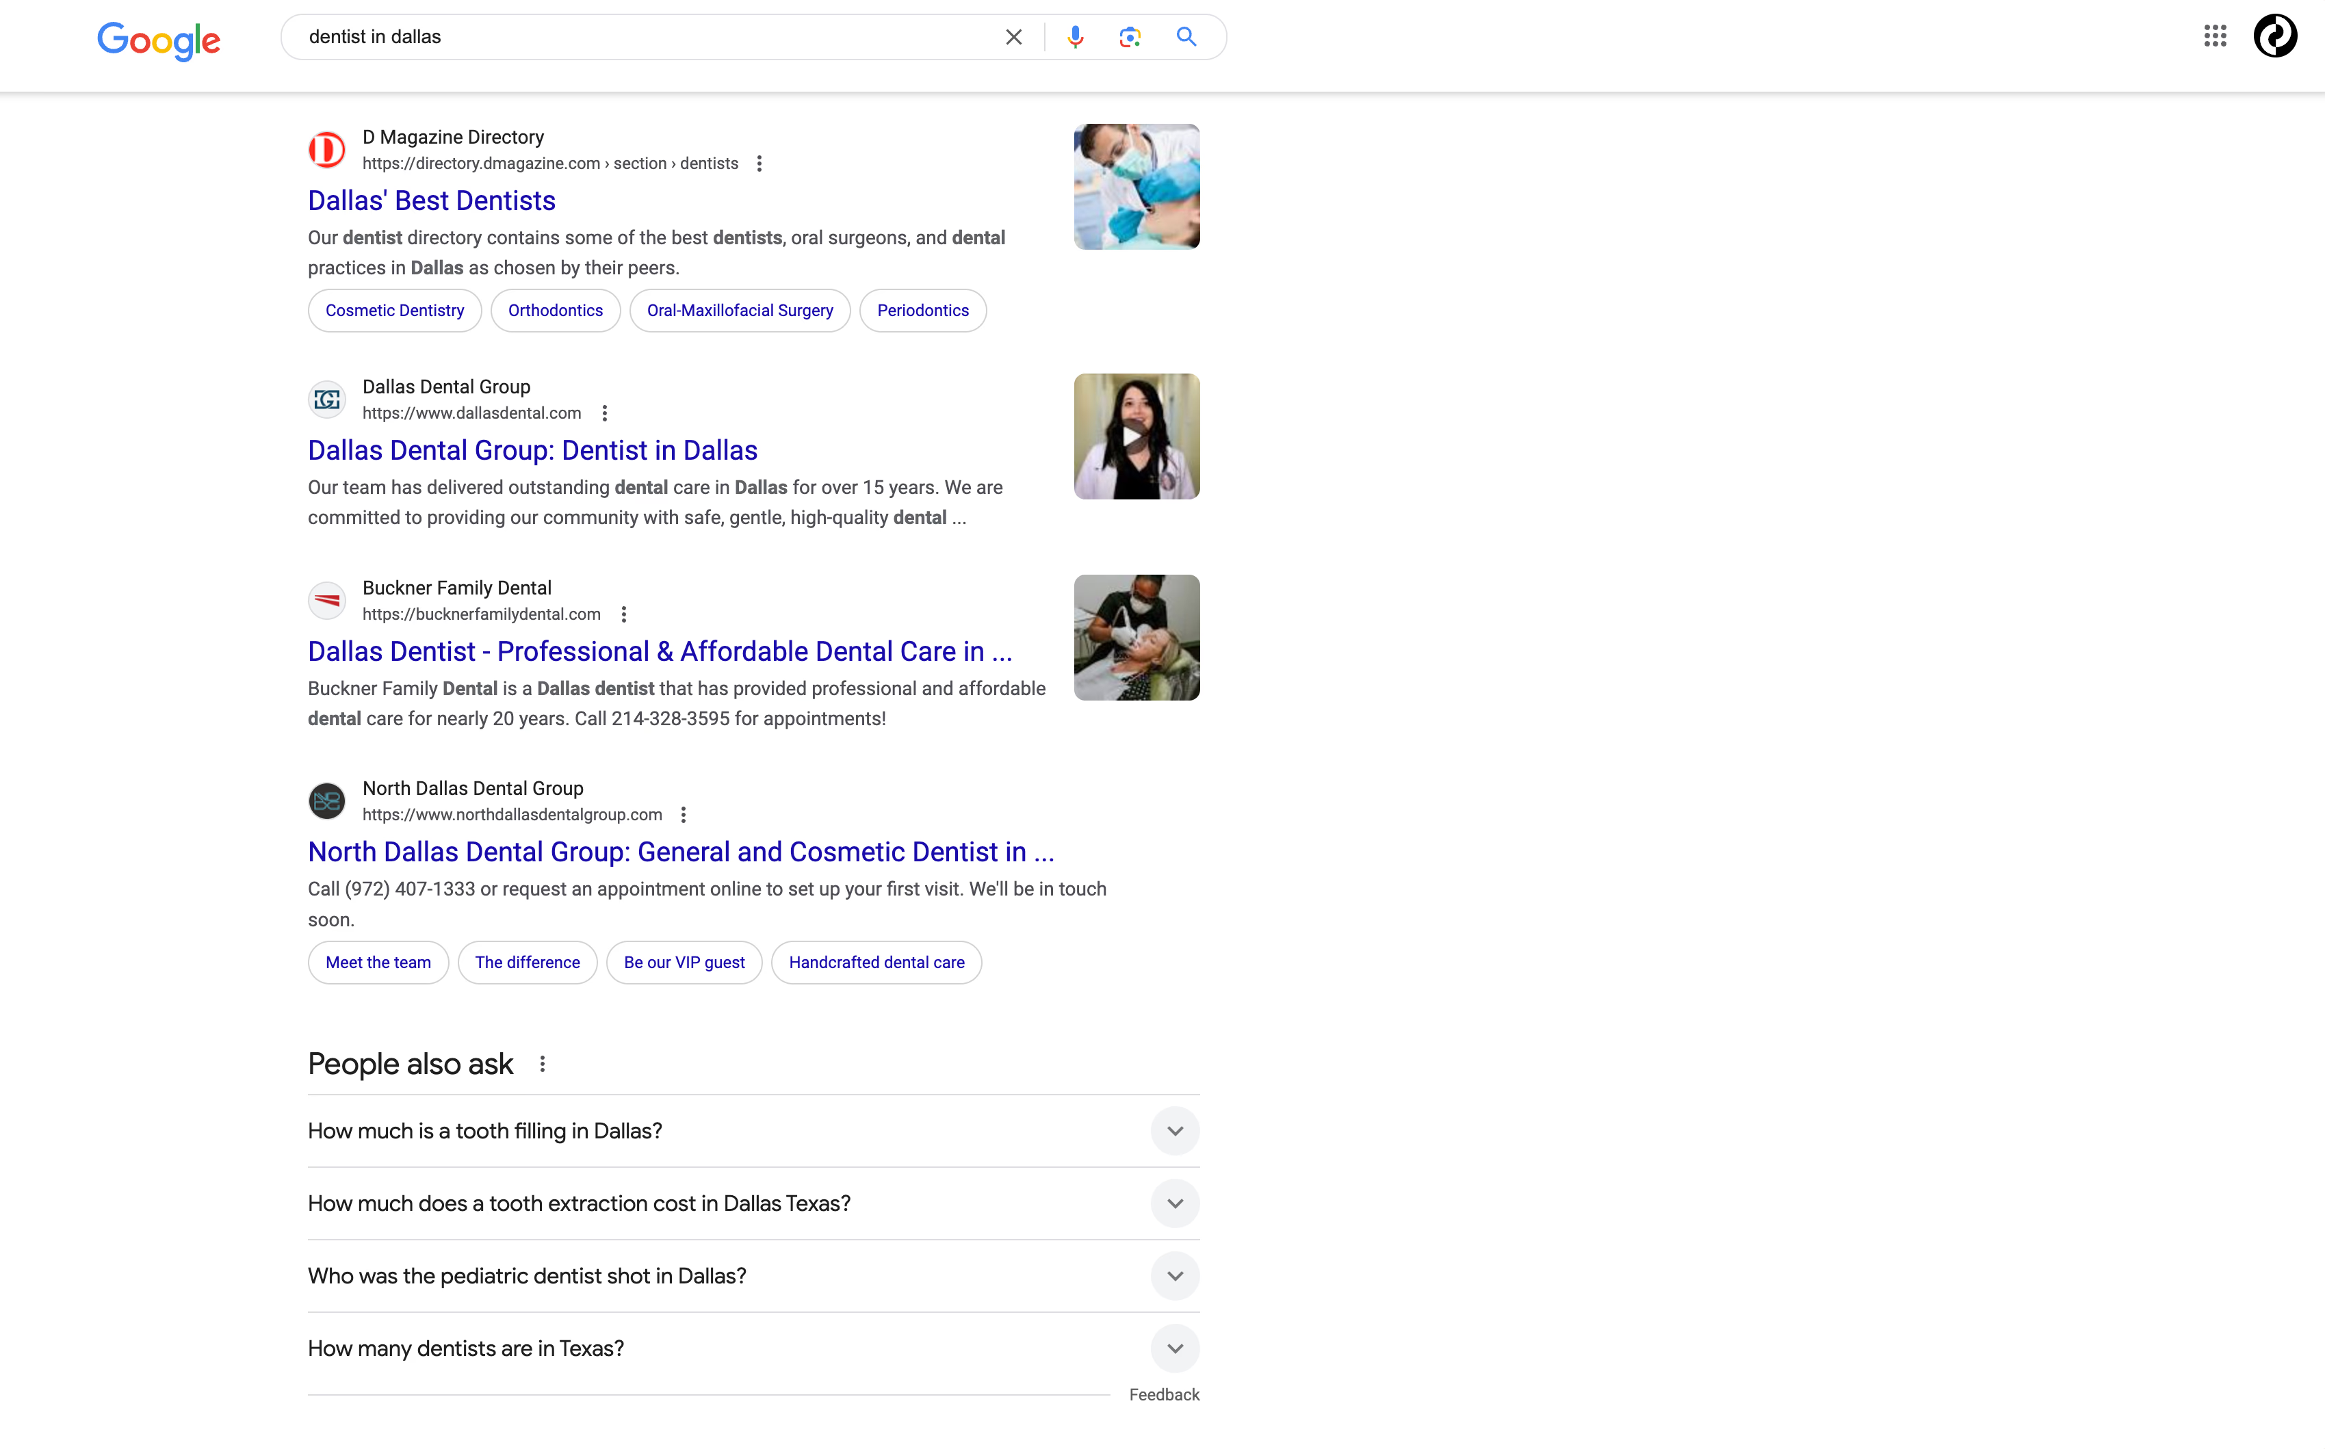Image resolution: width=2325 pixels, height=1449 pixels.
Task: Click the https://www.northdallasdentalgroup.com URL
Action: (512, 815)
